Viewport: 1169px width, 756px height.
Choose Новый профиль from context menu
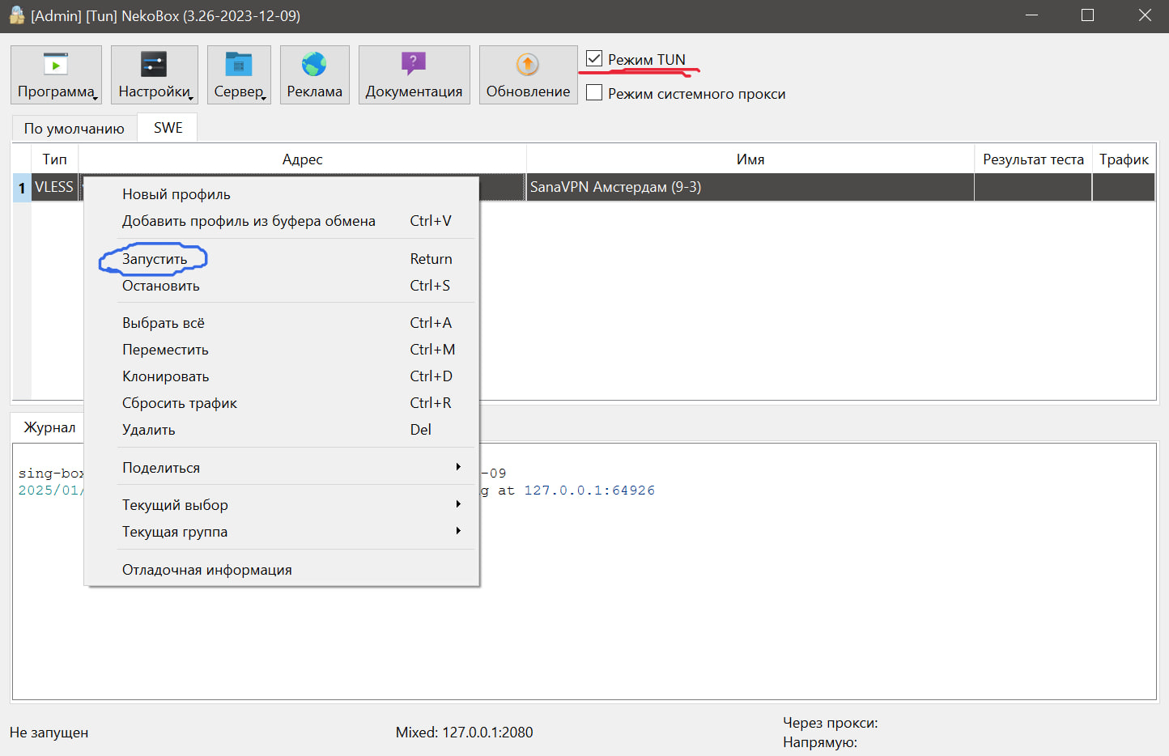(282, 194)
